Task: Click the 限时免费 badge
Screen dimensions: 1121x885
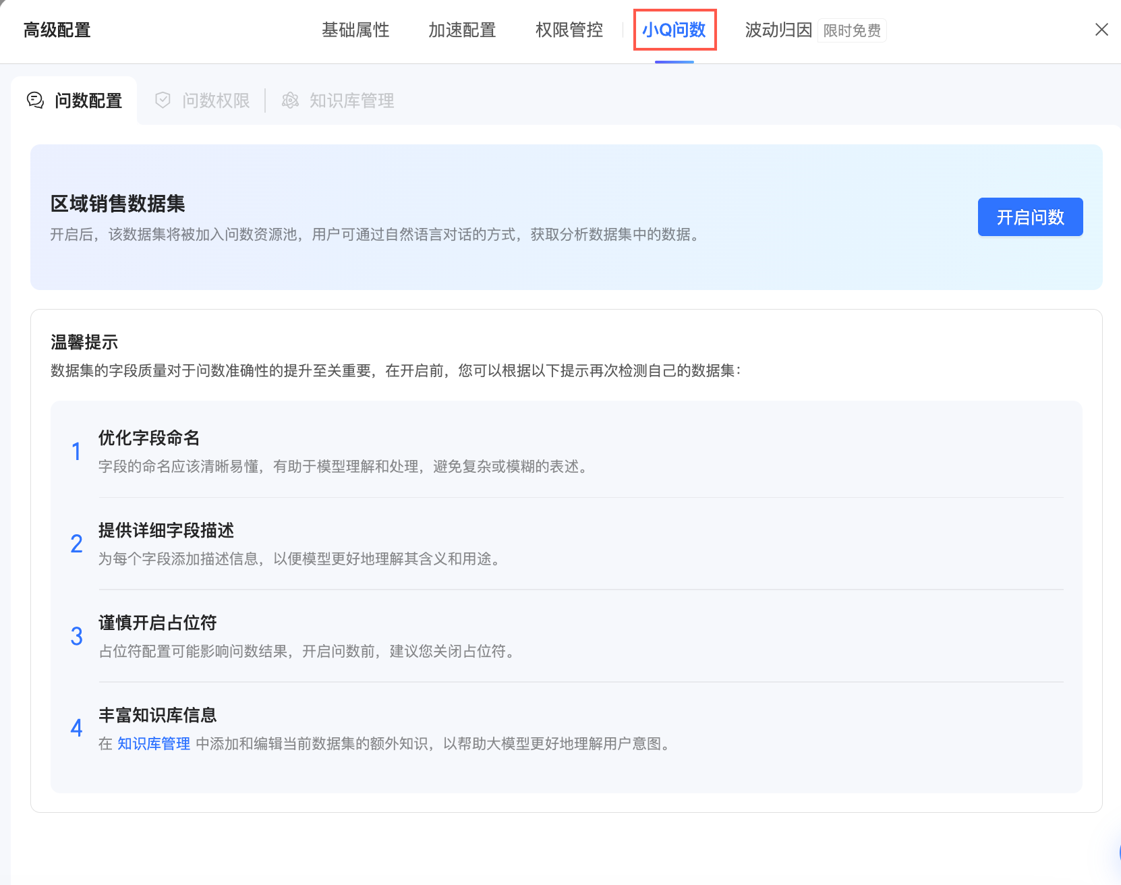Action: pyautogui.click(x=852, y=31)
